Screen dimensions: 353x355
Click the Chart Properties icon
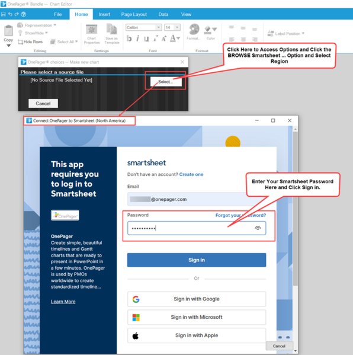(x=92, y=30)
